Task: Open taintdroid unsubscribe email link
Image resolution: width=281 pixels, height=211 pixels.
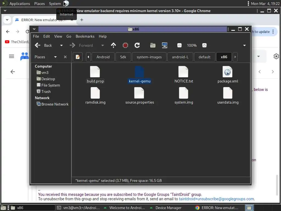Action: point(216,199)
